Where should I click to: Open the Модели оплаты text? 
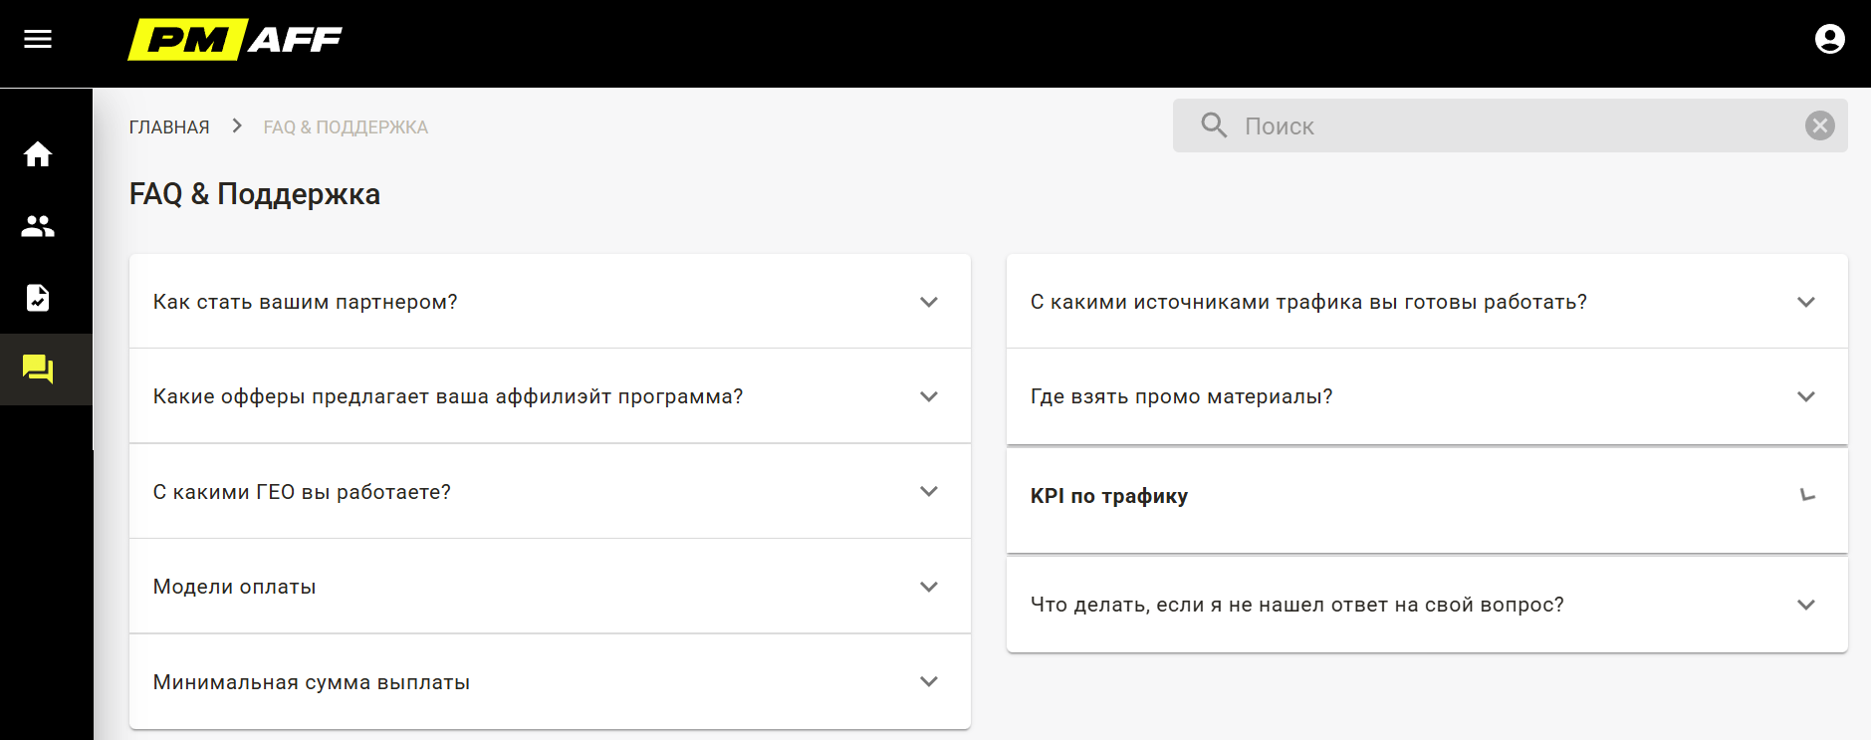[x=234, y=587]
